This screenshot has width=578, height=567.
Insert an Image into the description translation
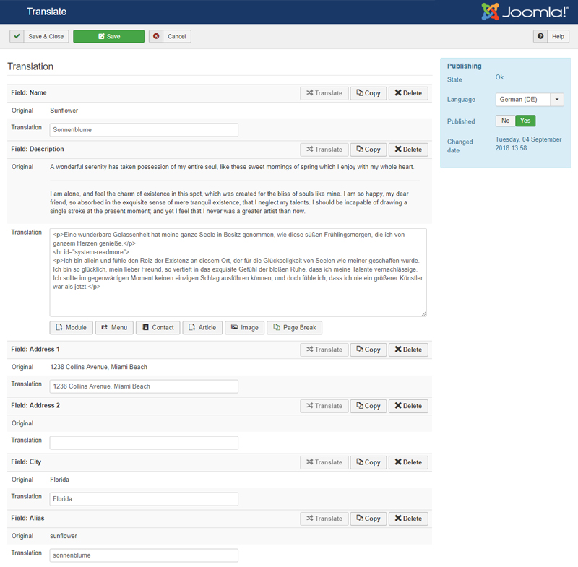coord(244,327)
